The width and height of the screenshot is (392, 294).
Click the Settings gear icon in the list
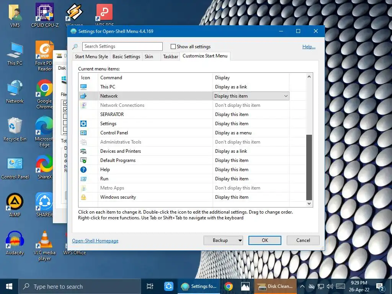pos(83,124)
